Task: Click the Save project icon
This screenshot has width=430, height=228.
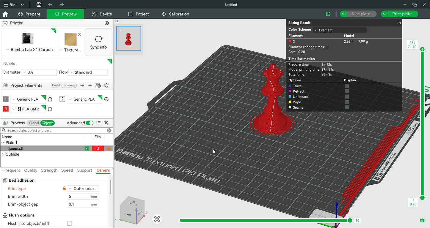Action: (x=39, y=4)
